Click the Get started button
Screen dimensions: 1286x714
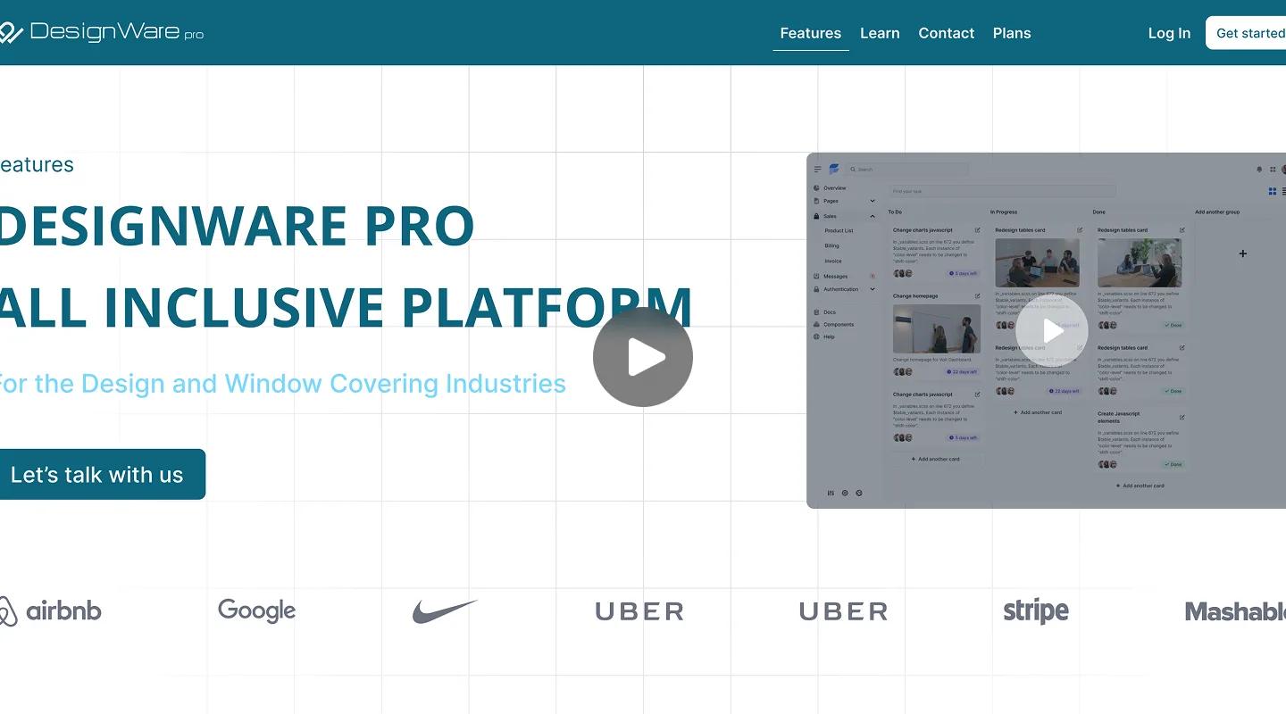[x=1247, y=33]
